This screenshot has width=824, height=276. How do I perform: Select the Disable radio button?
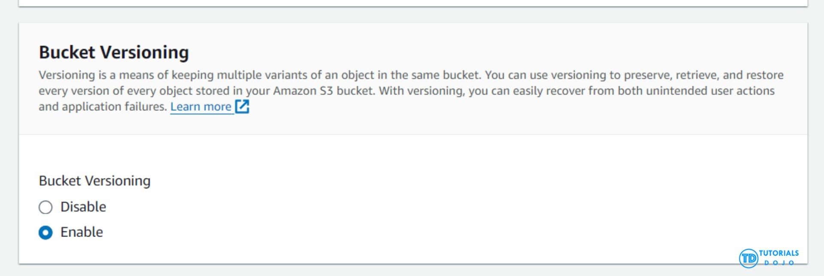click(x=45, y=207)
